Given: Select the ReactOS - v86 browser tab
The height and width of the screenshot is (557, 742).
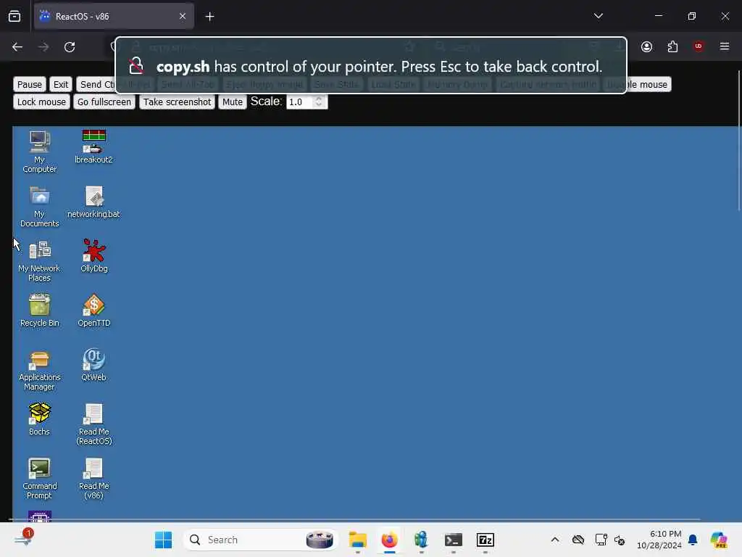Looking at the screenshot, I should [x=114, y=16].
